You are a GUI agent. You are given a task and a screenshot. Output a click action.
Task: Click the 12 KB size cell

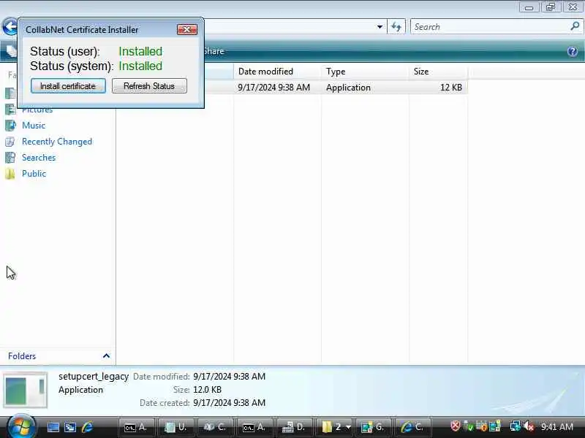(x=450, y=88)
